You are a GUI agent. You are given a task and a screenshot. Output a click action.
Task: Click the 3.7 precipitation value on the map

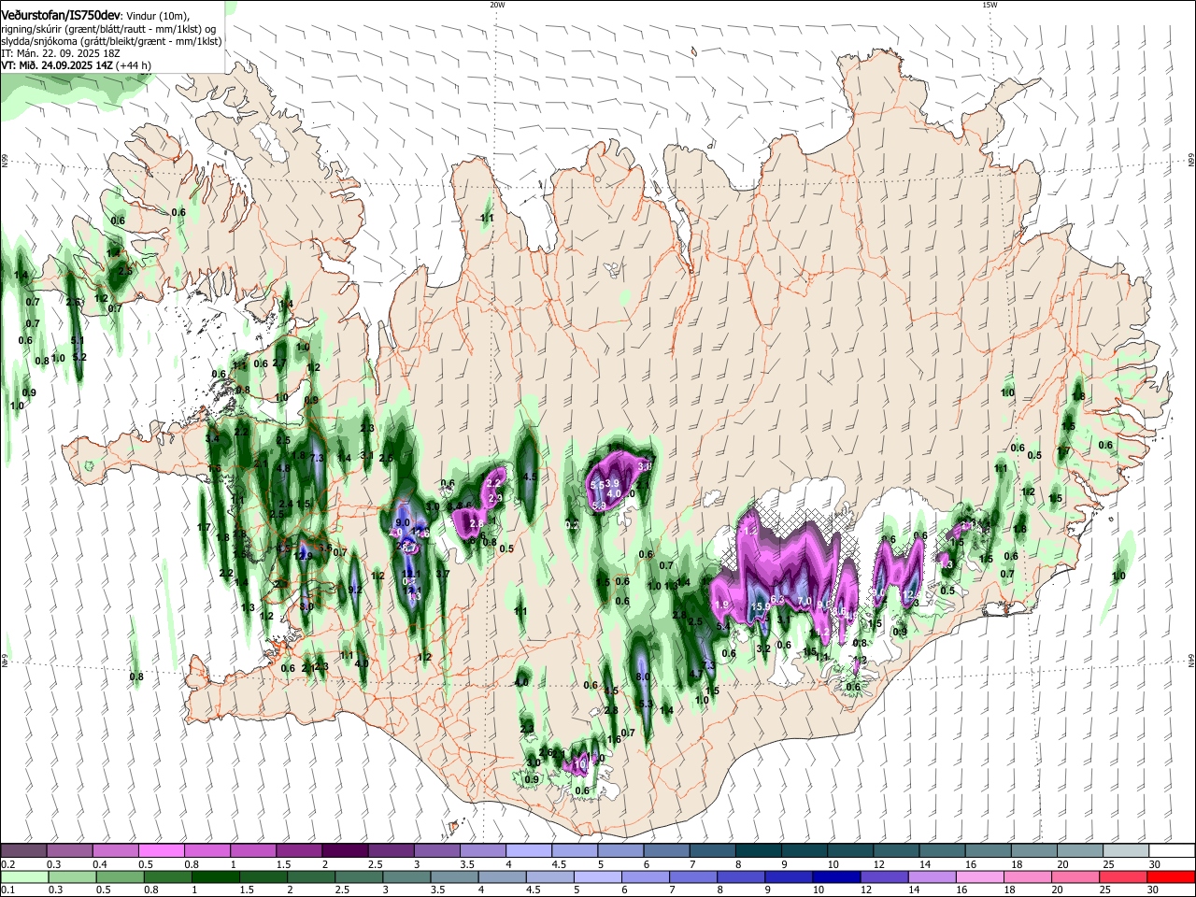[x=443, y=574]
